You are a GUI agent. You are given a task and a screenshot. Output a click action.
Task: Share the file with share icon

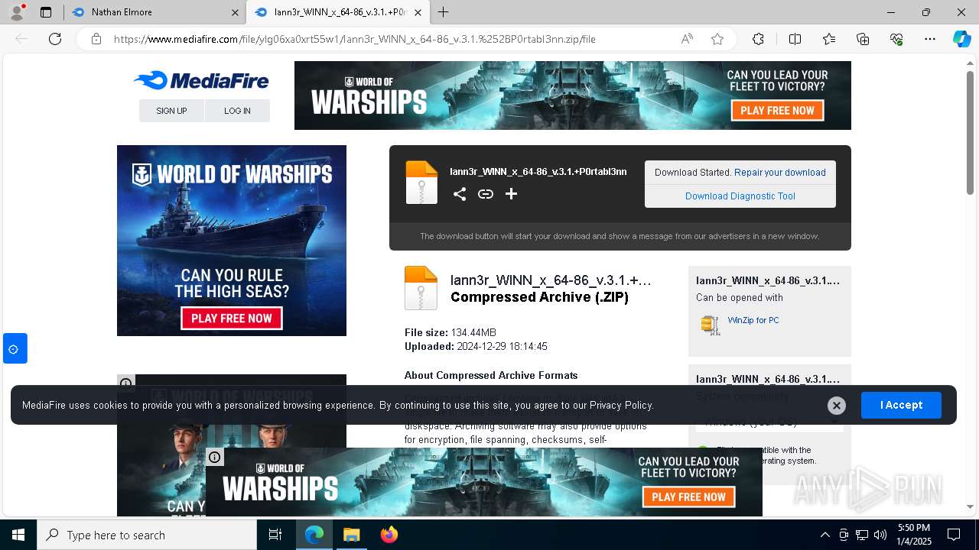coord(459,194)
